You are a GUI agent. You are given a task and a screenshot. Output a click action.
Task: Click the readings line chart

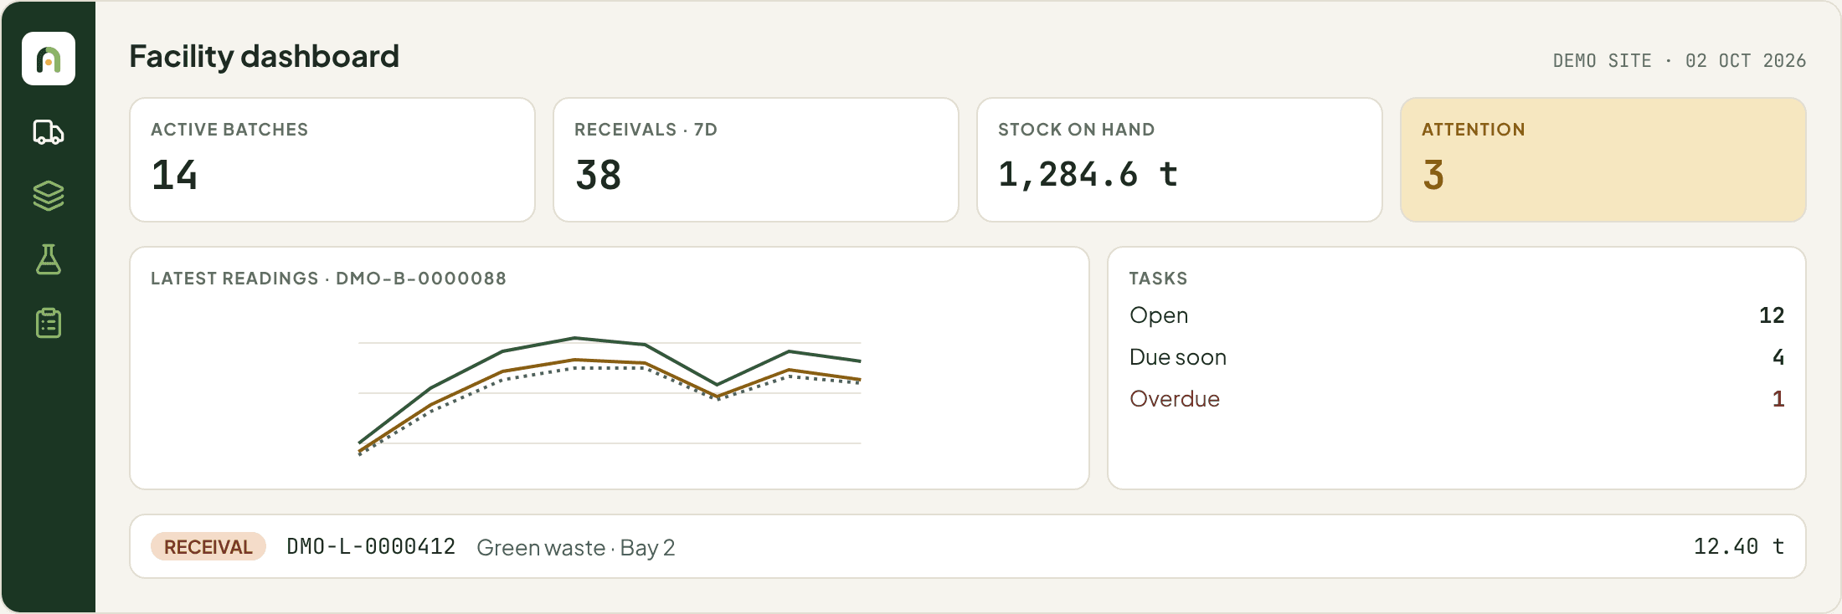(610, 395)
